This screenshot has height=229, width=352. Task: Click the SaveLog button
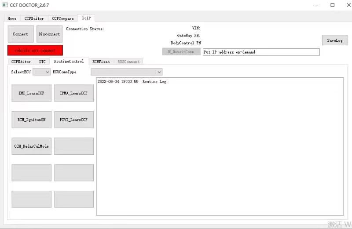click(x=335, y=40)
